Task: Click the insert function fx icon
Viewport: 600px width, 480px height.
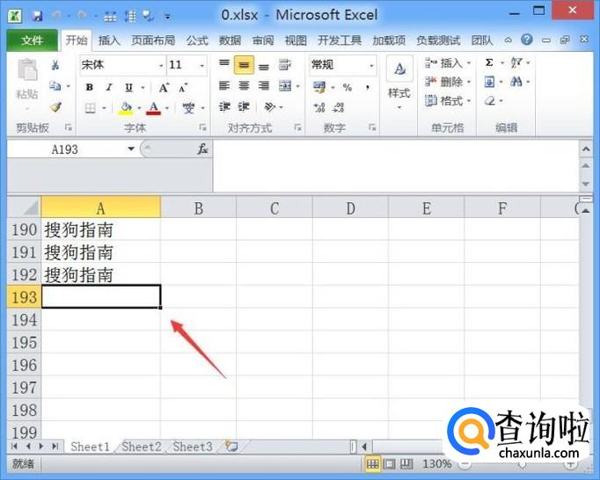Action: (x=202, y=149)
